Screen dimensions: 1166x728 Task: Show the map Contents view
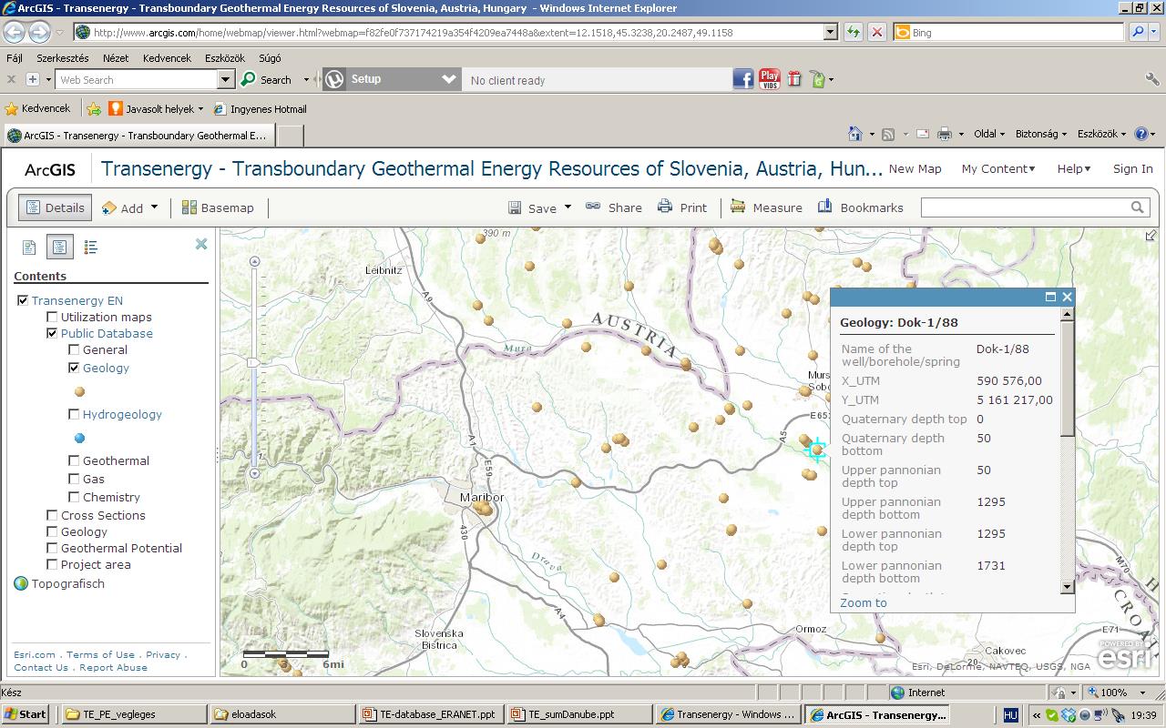coord(60,247)
